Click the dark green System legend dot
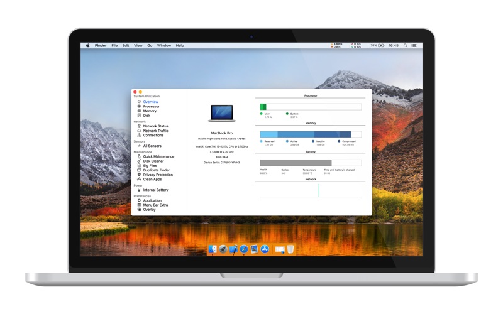This screenshot has width=503, height=314. (x=287, y=114)
